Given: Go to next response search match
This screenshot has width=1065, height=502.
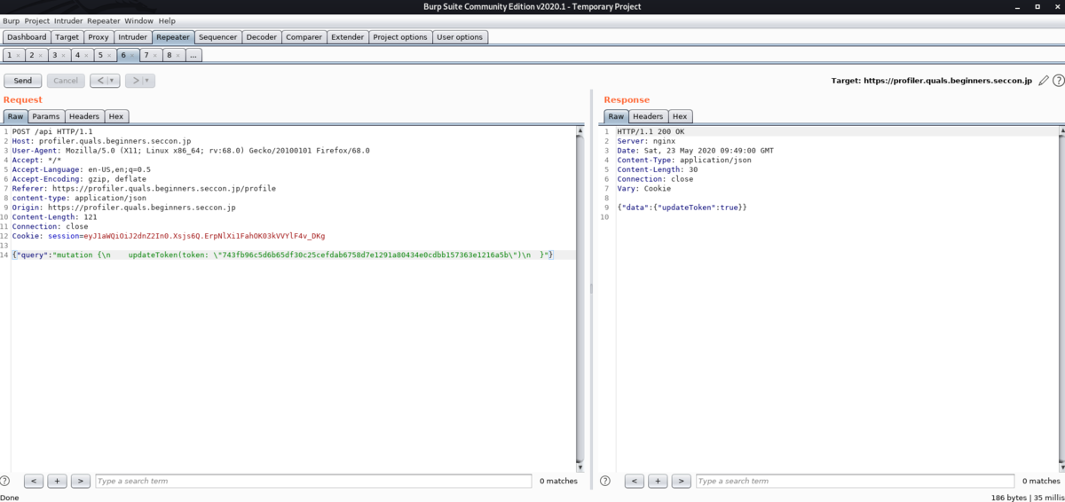Looking at the screenshot, I should tap(681, 481).
